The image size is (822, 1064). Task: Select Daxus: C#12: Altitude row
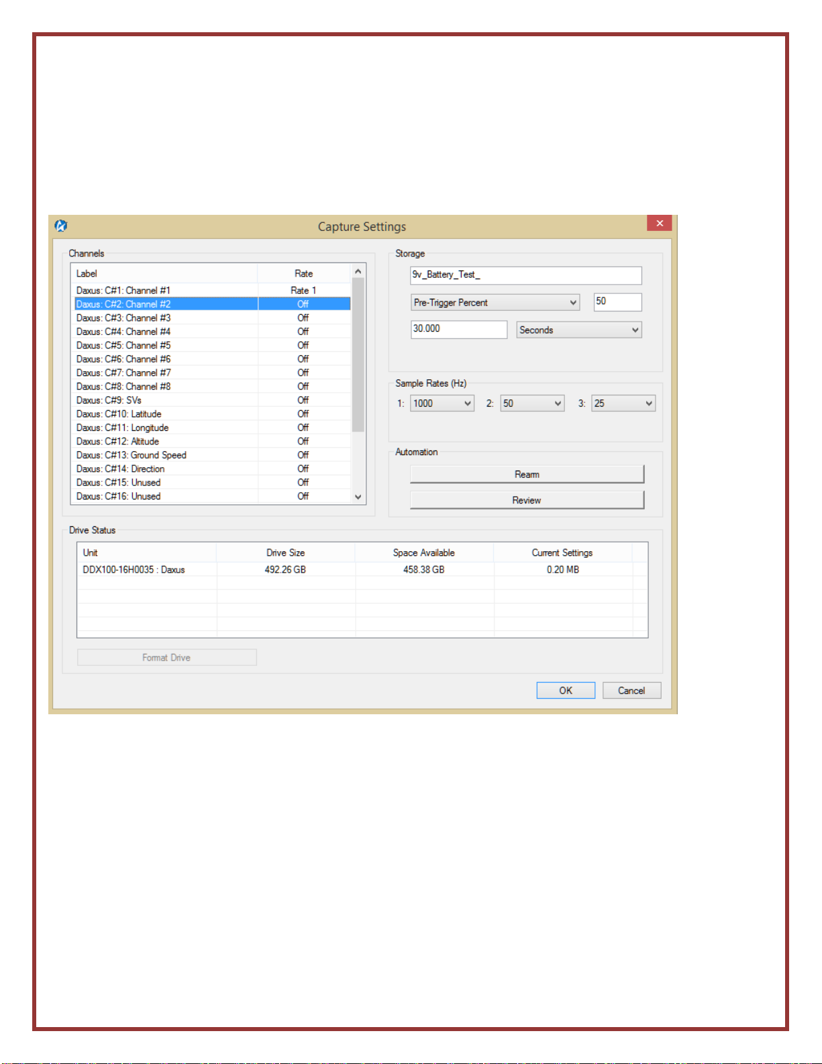click(212, 441)
